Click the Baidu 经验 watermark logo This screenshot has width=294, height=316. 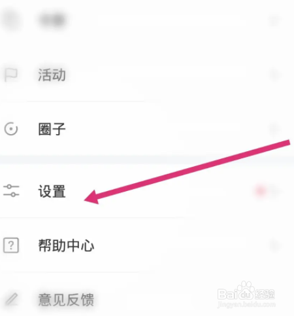(x=246, y=291)
